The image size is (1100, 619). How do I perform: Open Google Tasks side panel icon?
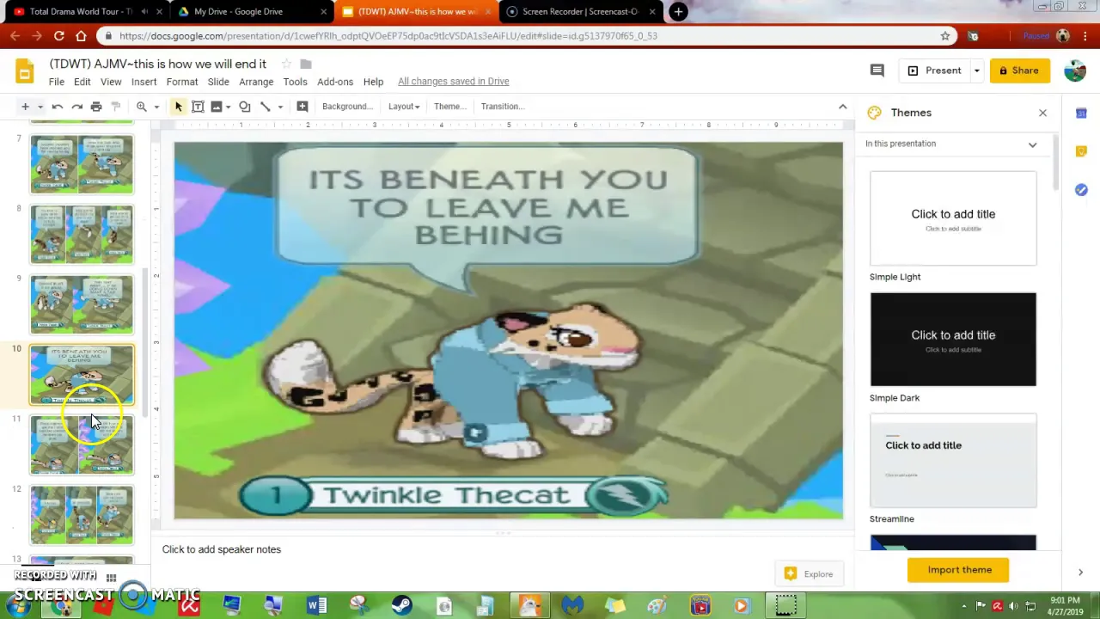tap(1081, 190)
